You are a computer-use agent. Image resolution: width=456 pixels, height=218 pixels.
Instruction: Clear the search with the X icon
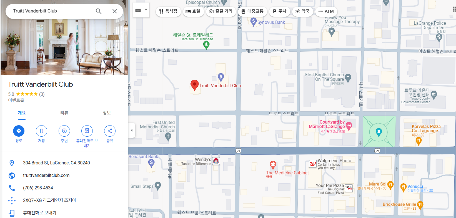click(114, 11)
